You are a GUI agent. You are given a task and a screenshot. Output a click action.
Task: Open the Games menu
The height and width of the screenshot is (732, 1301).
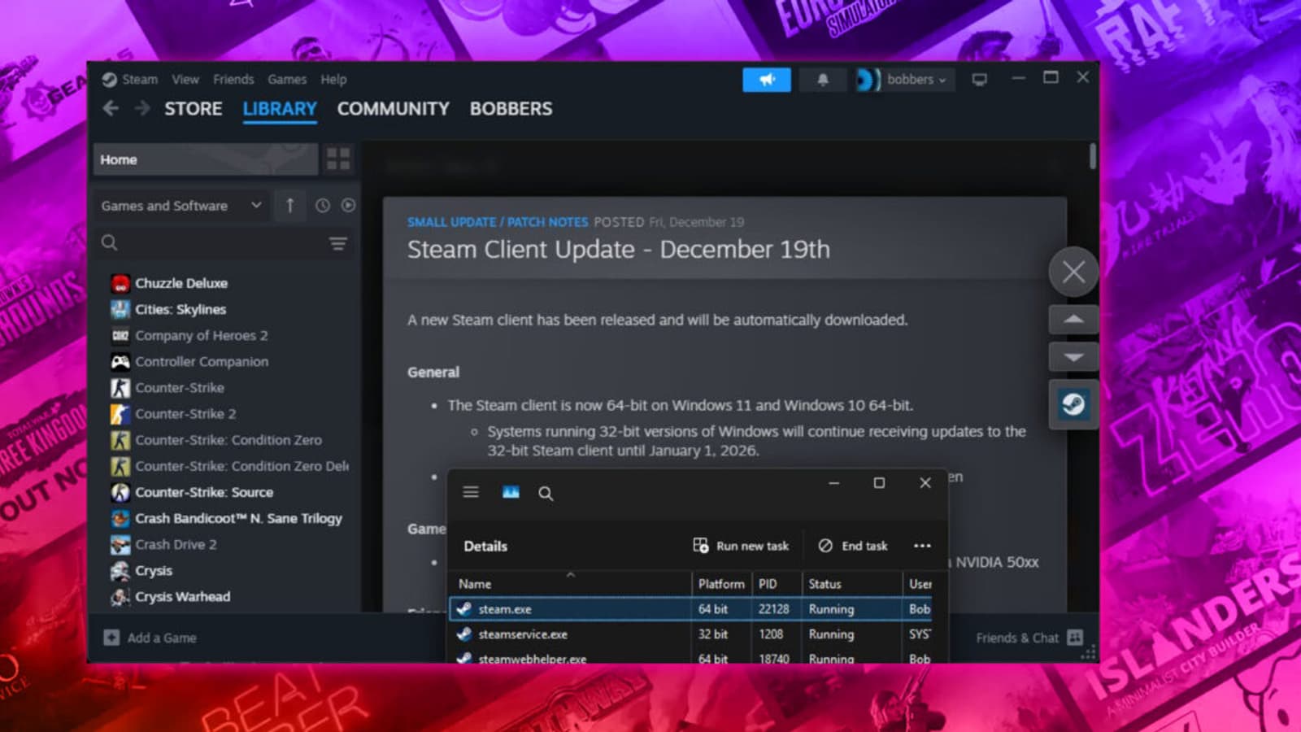287,80
